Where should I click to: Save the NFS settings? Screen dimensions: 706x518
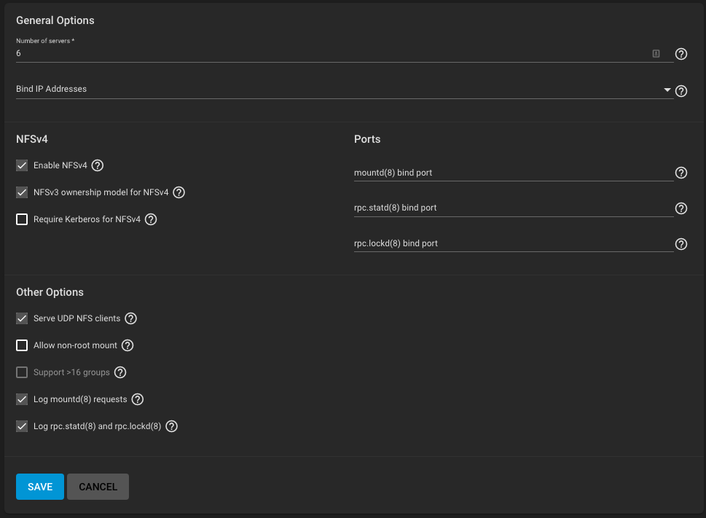coord(40,487)
